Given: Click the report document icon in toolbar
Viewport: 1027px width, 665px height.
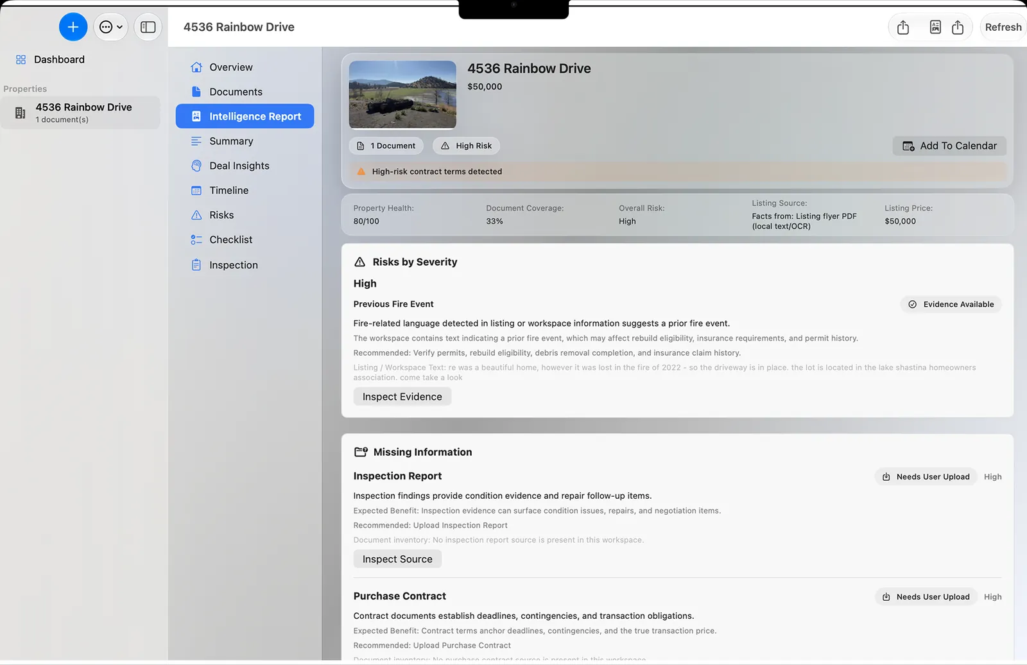Looking at the screenshot, I should (935, 27).
